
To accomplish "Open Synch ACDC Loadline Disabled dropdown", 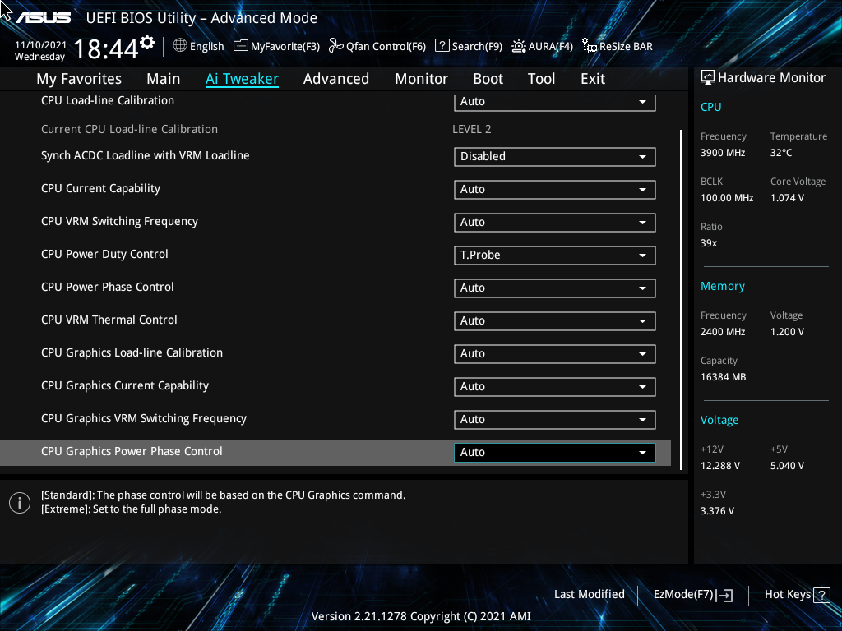I will click(555, 157).
